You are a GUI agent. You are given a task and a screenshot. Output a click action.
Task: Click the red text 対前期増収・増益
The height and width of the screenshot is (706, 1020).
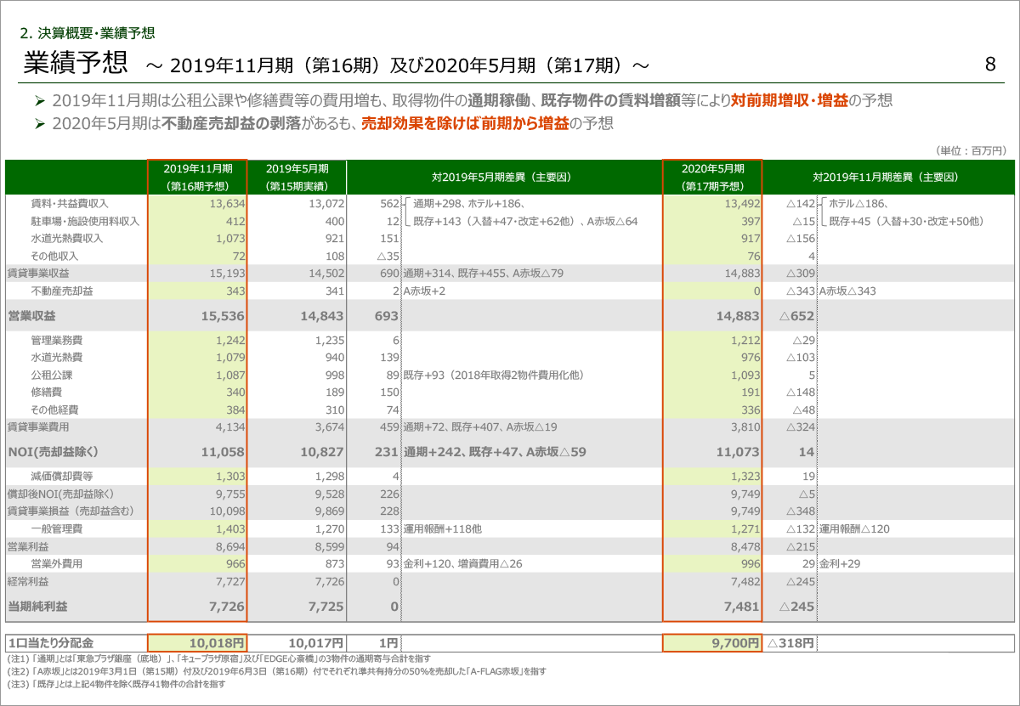(x=790, y=101)
